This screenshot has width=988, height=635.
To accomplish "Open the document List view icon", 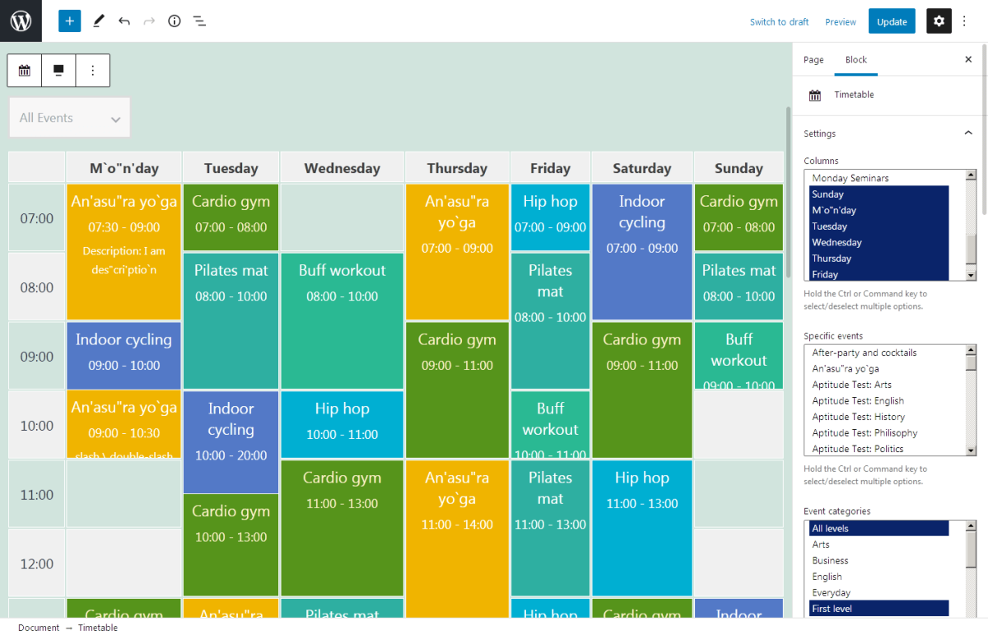I will click(199, 21).
